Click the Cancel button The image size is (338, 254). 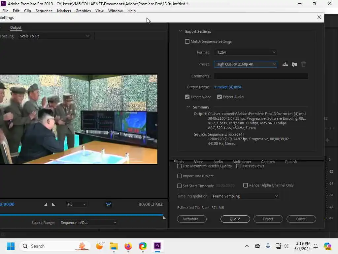[301, 219]
